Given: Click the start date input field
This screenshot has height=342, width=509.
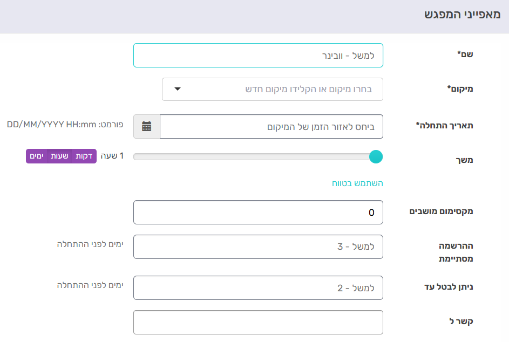Looking at the screenshot, I should click(x=272, y=127).
